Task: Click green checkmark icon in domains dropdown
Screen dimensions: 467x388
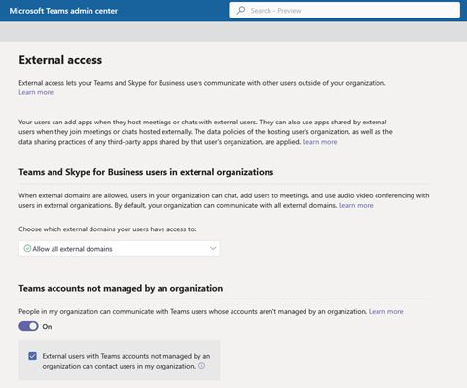Action: point(27,248)
